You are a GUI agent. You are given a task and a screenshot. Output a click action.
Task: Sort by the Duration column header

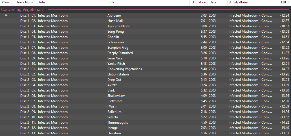199,3
